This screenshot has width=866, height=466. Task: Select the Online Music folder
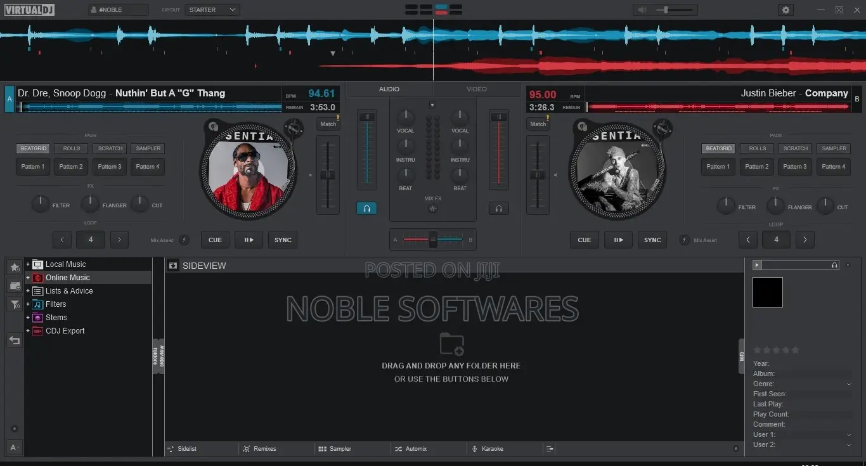67,278
